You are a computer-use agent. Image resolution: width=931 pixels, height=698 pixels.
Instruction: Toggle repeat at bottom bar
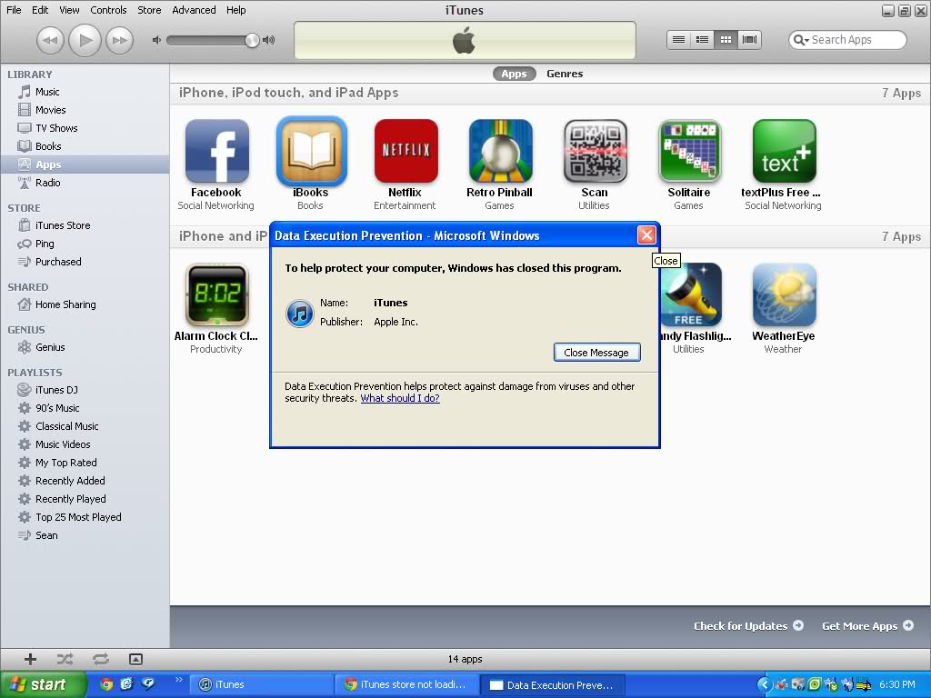[100, 660]
